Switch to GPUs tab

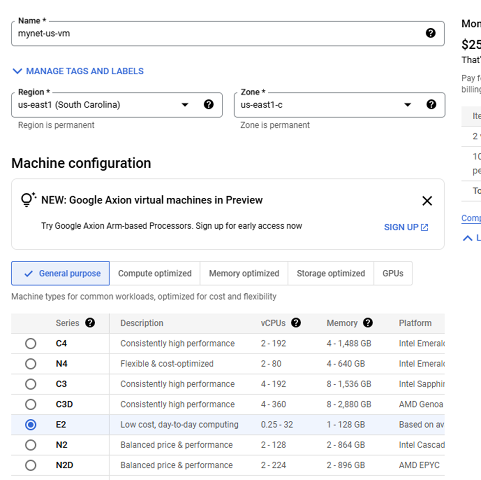tap(393, 273)
